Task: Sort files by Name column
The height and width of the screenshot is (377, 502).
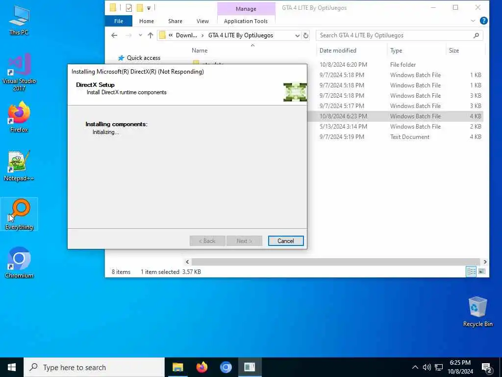Action: (x=200, y=51)
